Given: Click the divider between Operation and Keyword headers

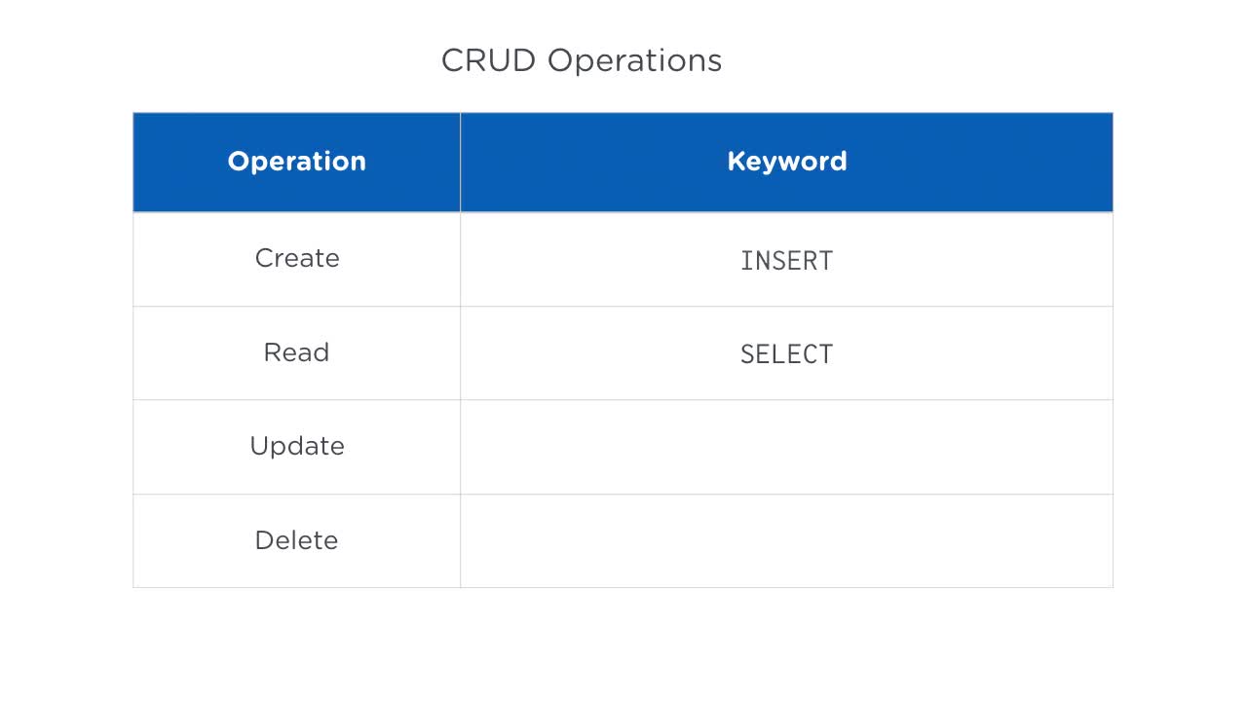Looking at the screenshot, I should pos(460,162).
